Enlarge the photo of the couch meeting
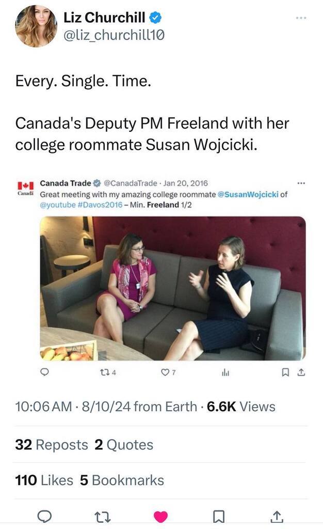Image resolution: width=323 pixels, height=529 pixels. (173, 288)
